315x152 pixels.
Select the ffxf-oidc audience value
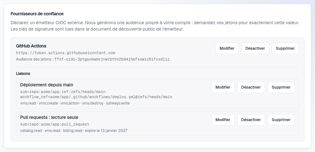click(112, 59)
